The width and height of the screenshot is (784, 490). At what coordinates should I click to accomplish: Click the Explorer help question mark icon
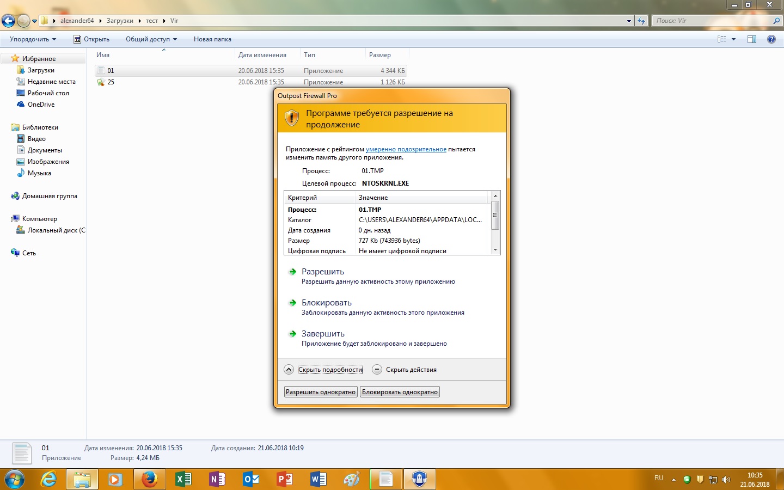click(771, 39)
